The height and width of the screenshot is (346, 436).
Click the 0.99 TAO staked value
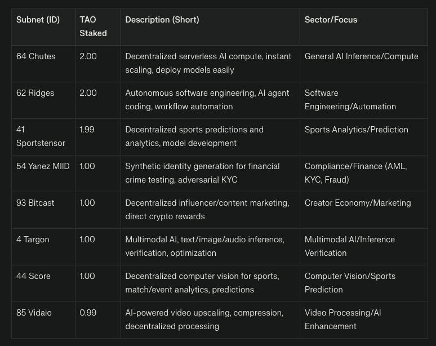pos(88,313)
